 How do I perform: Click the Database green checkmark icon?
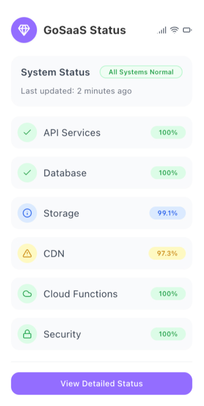click(27, 173)
